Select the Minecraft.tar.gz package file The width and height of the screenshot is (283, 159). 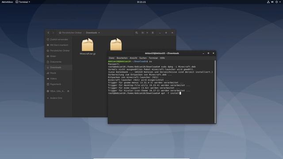coord(88,46)
